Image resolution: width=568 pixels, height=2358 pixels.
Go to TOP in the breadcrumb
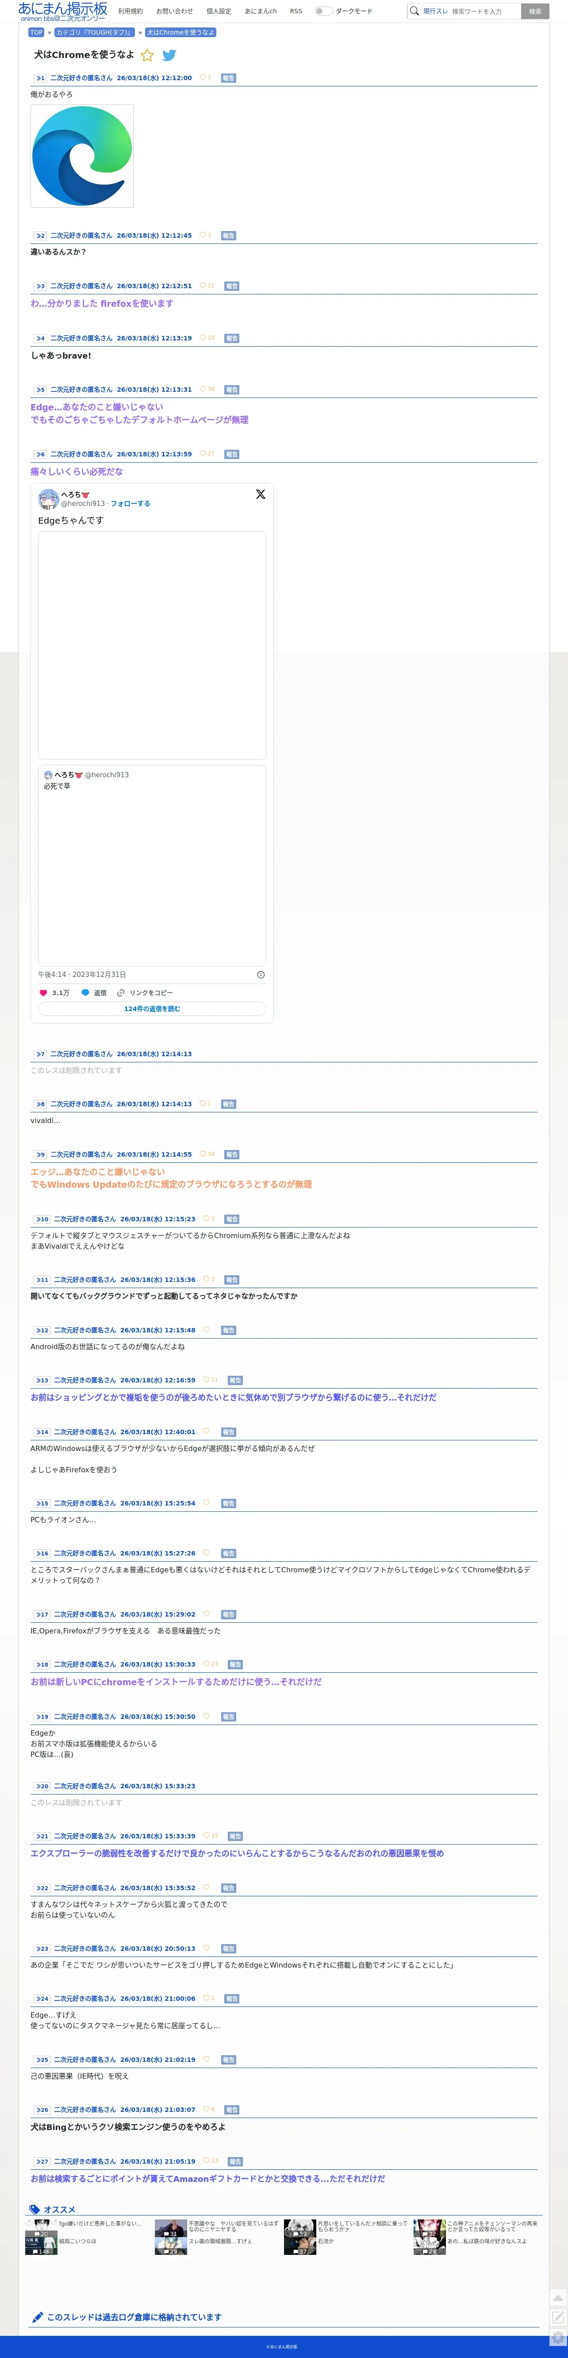pos(37,32)
